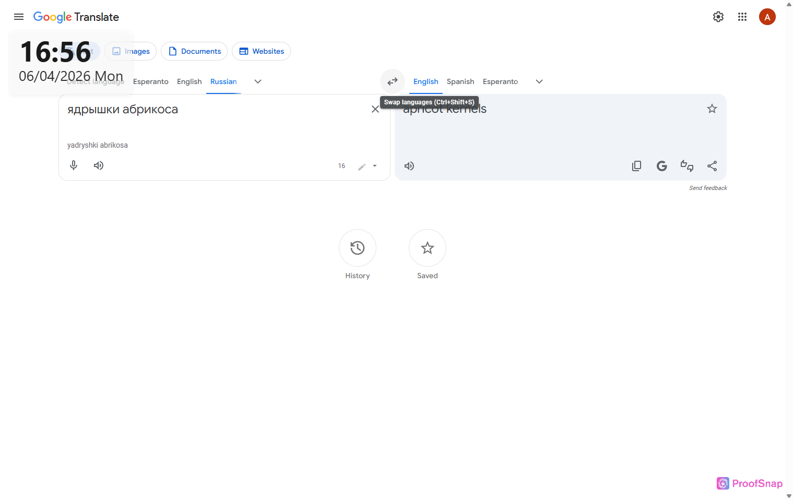Copy the translation to clipboard
The image size is (793, 500).
click(637, 166)
